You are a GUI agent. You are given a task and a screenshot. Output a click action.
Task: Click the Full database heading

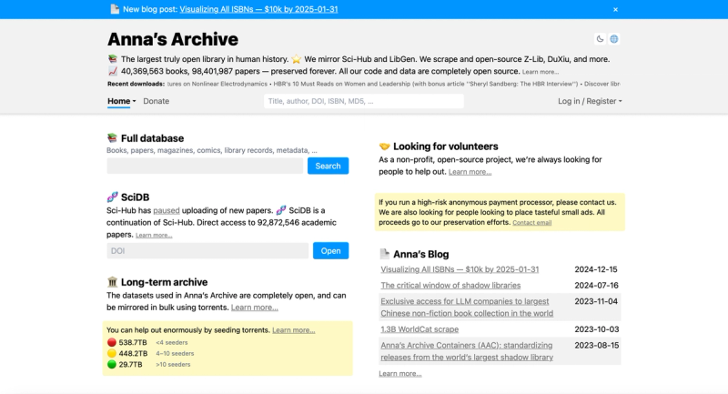point(152,138)
